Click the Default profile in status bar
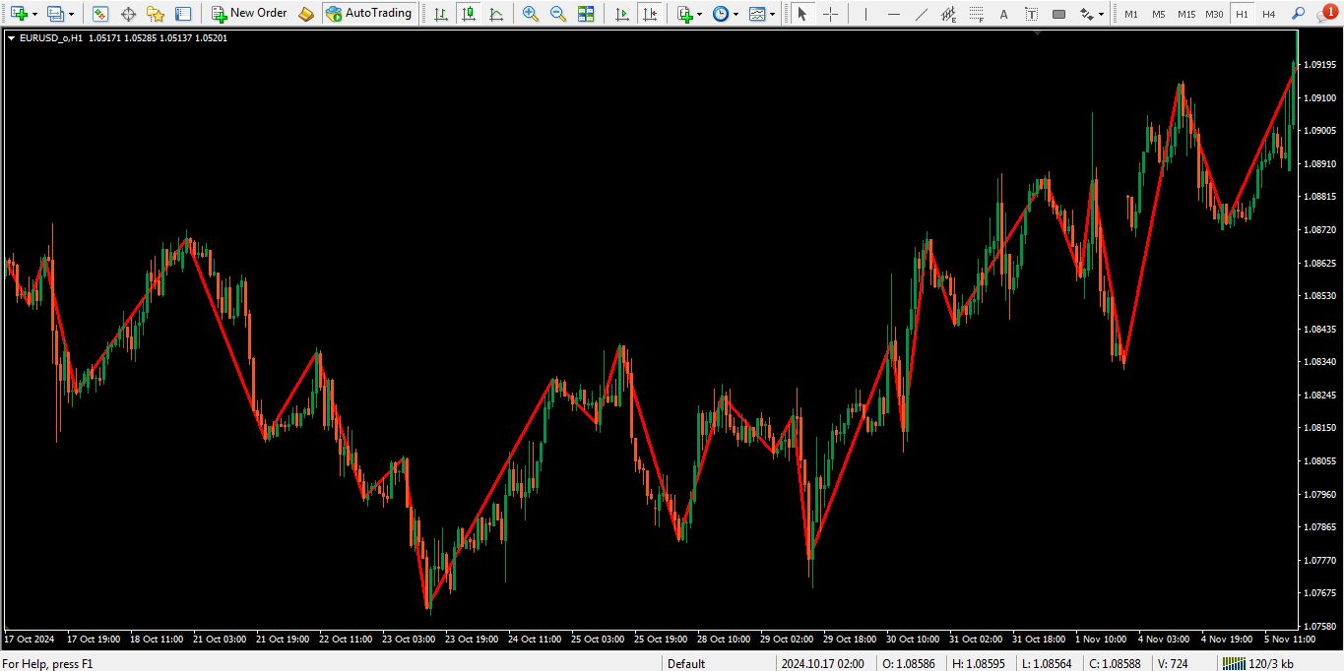The height and width of the screenshot is (671, 1344). click(686, 663)
